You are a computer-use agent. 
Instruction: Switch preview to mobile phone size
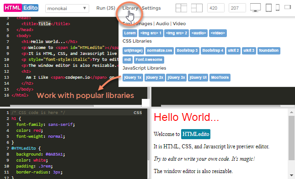click(278, 8)
